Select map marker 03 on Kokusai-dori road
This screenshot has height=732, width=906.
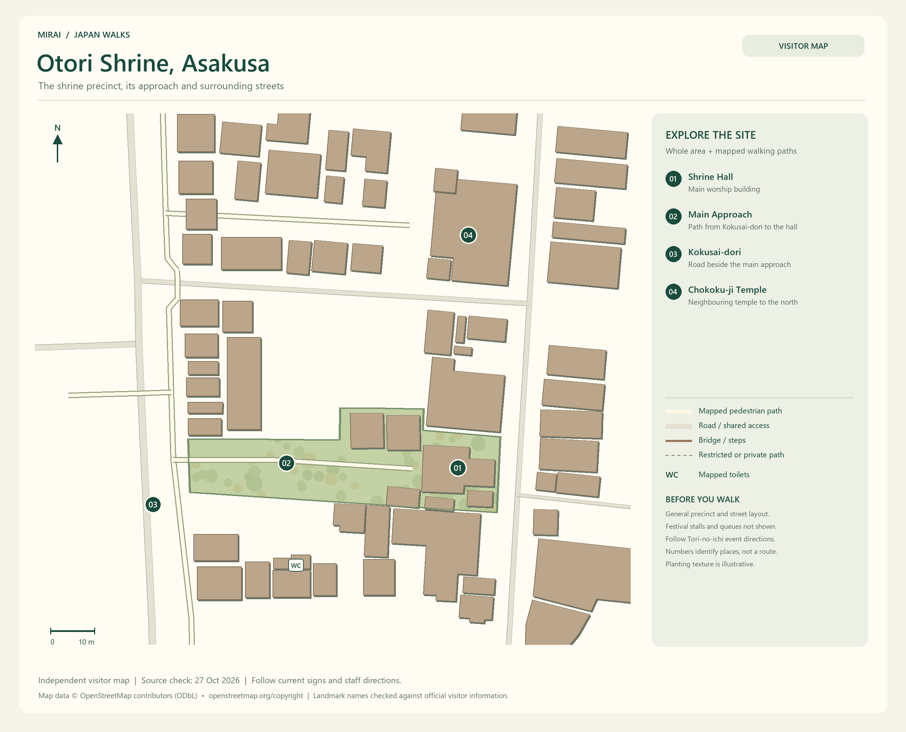(x=153, y=504)
